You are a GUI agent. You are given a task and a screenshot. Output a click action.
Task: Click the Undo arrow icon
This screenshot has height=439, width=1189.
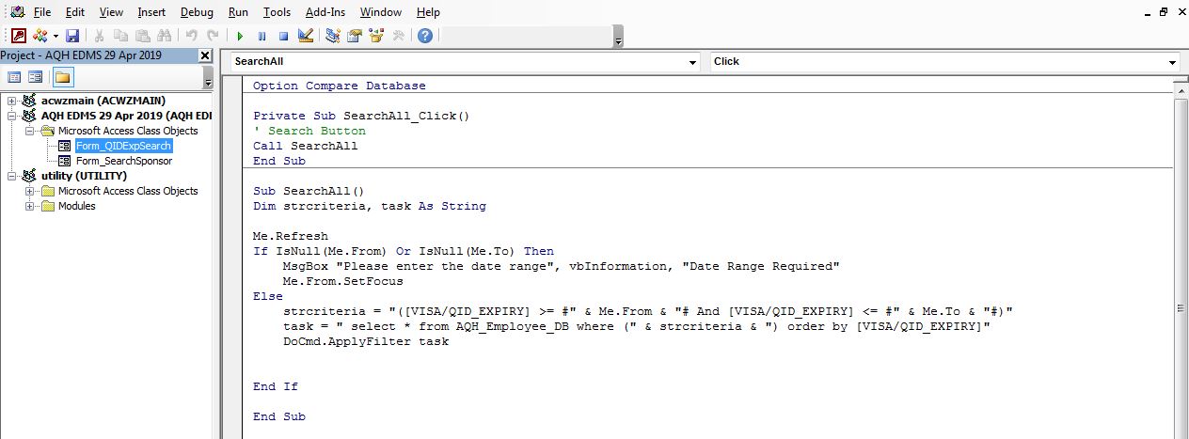pyautogui.click(x=191, y=36)
